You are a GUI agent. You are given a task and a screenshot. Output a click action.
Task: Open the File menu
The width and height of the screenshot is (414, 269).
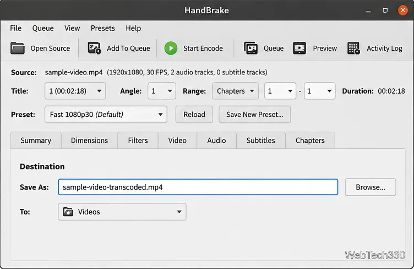tap(16, 28)
